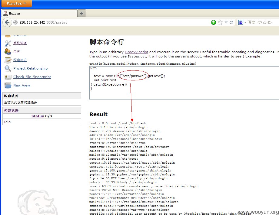Click the Project Relationship magnifier icon
This screenshot has width=279, height=215.
(x=8, y=68)
